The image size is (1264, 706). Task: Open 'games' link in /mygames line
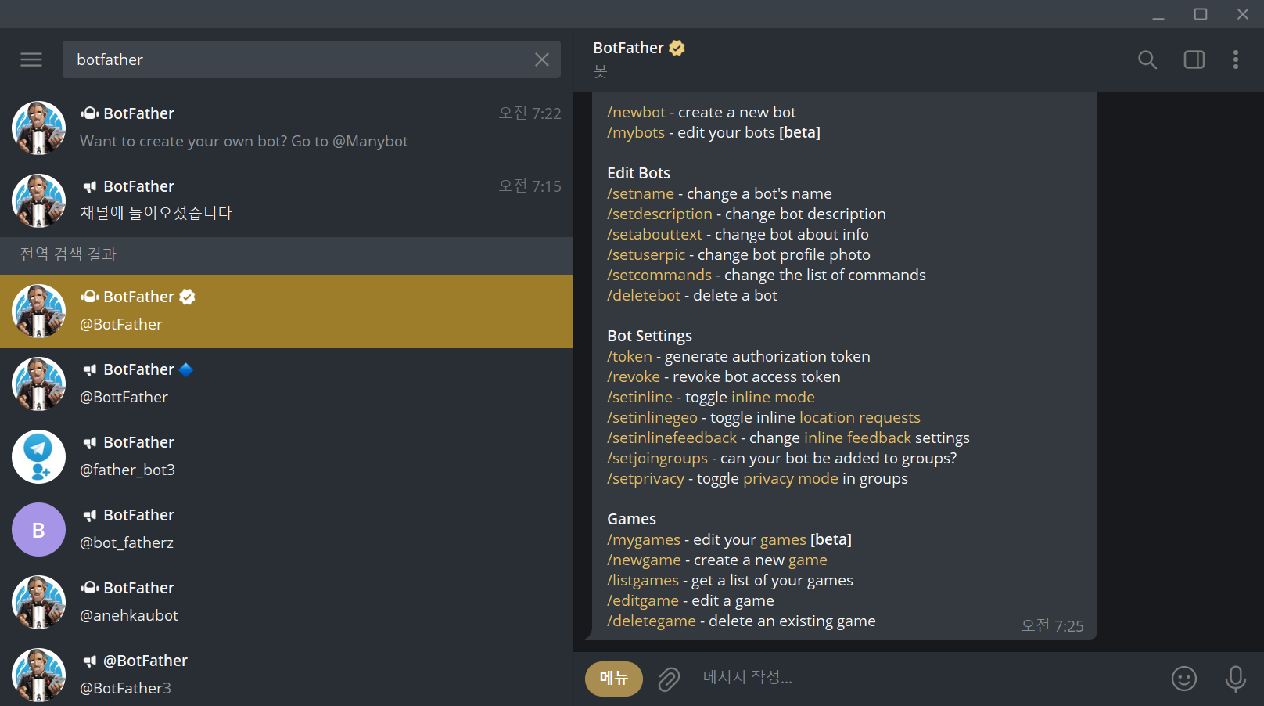[x=783, y=539]
